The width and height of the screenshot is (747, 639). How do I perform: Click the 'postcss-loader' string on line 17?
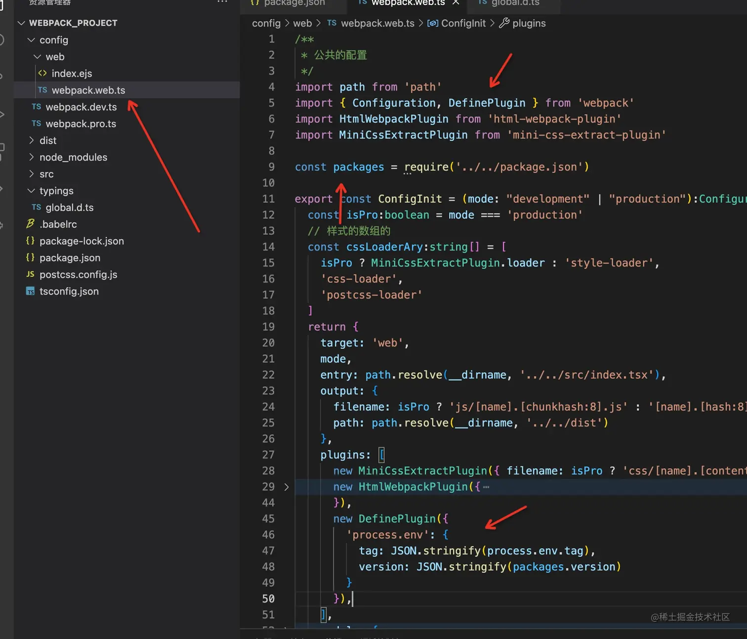[372, 295]
